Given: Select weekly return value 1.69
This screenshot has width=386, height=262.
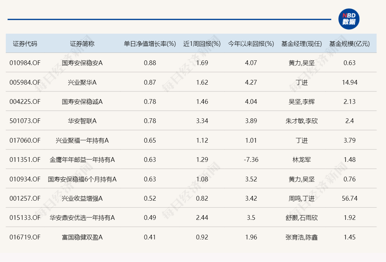Looking at the screenshot, I should (x=202, y=63).
